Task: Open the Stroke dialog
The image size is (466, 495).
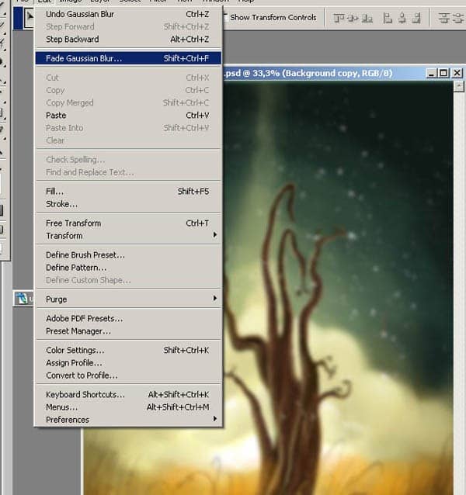Action: click(x=128, y=204)
